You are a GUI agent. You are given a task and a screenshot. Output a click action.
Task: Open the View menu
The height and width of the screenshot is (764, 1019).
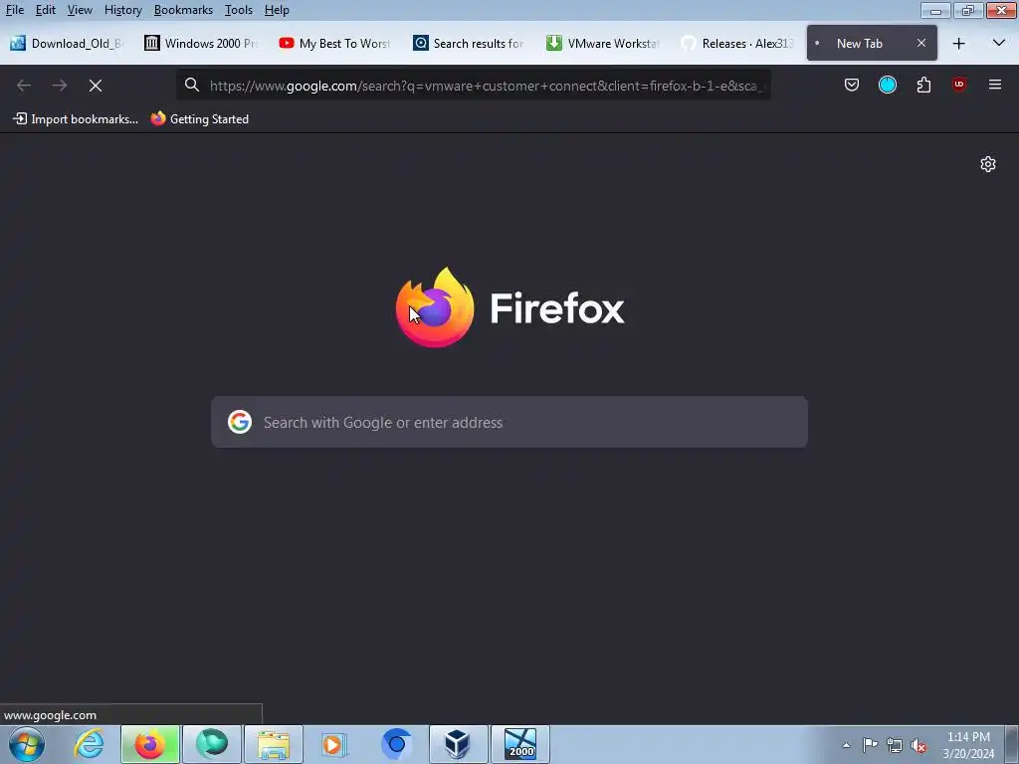click(80, 10)
